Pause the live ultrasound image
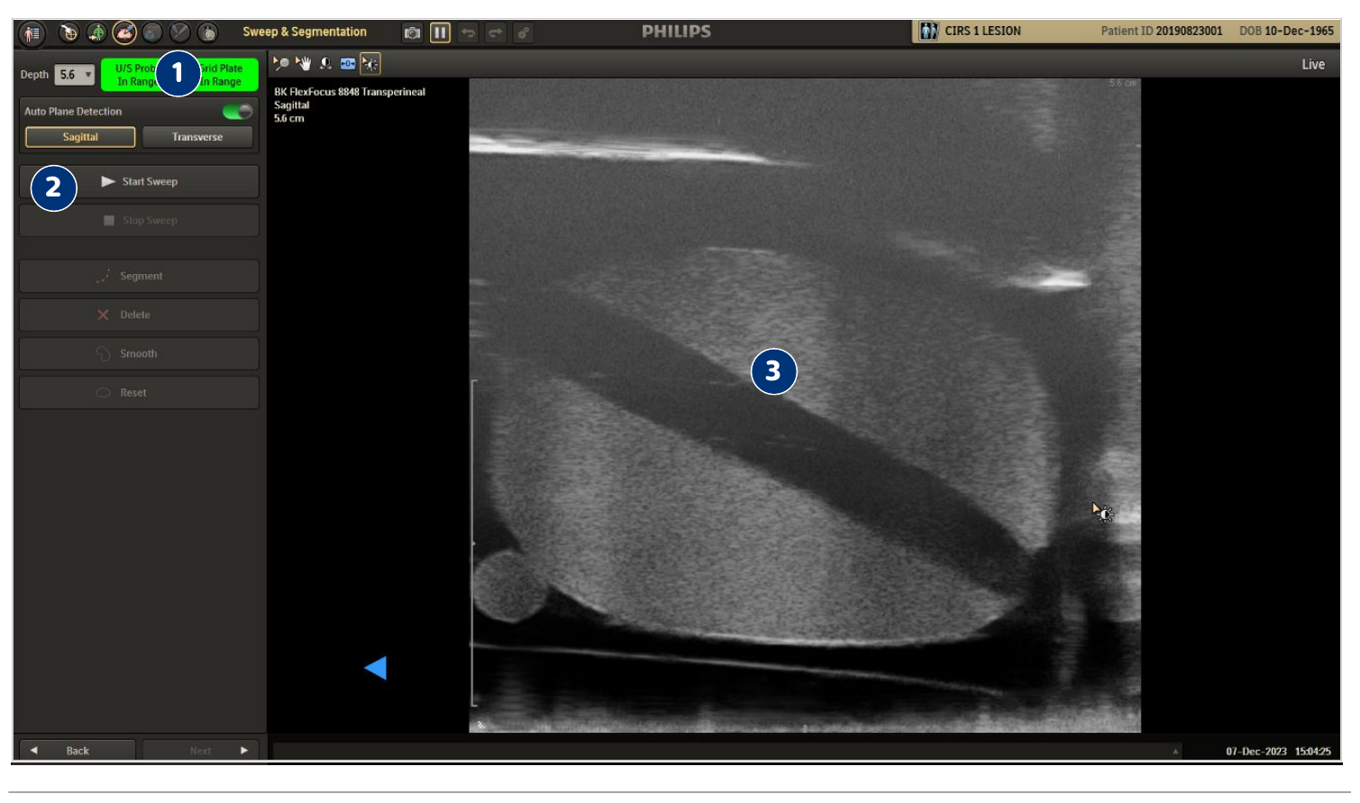Screen dimensions: 1360x803 pos(440,33)
